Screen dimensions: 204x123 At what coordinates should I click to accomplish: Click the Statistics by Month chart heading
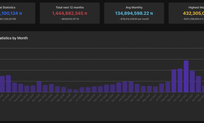point(14,38)
